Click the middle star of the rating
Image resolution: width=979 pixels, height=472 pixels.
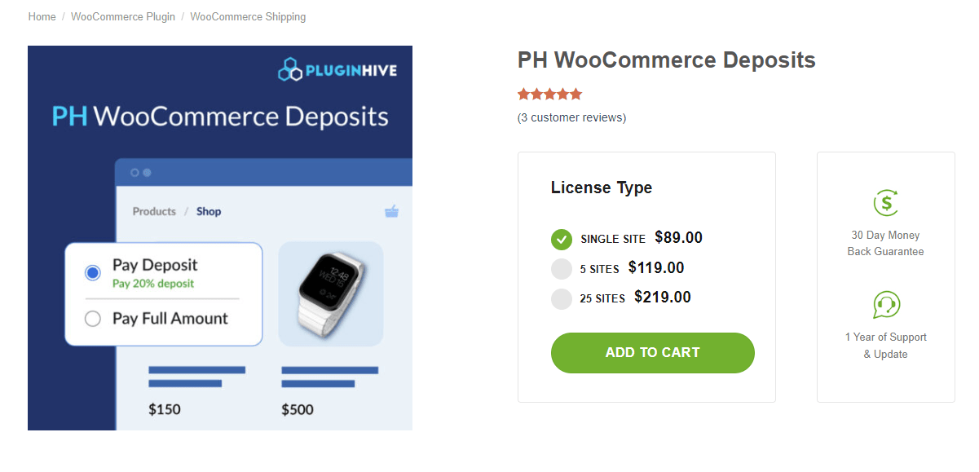tap(549, 94)
